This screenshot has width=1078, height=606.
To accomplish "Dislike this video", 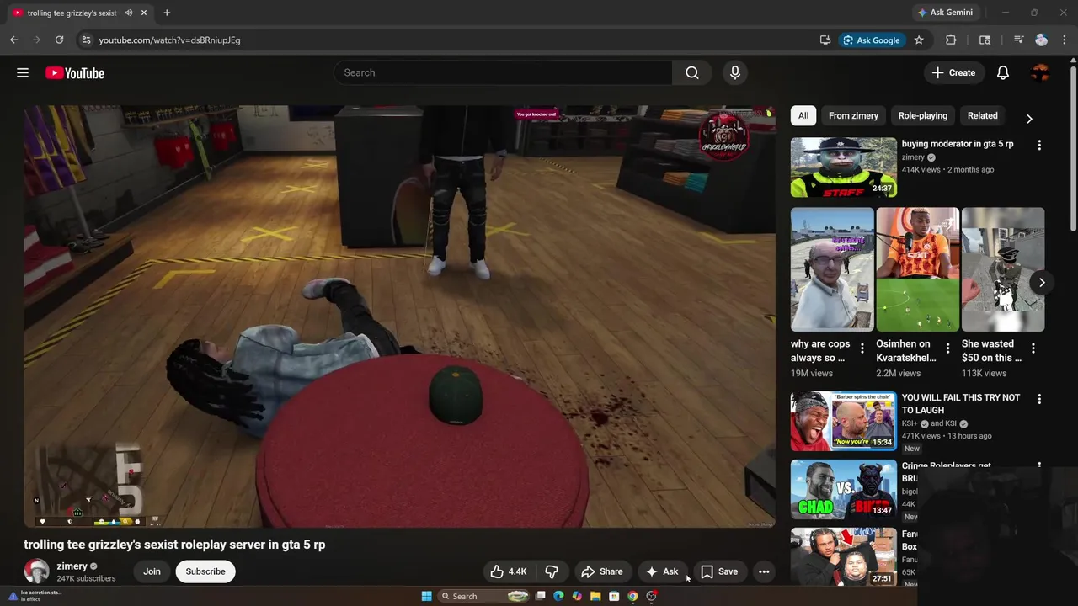I will click(552, 571).
